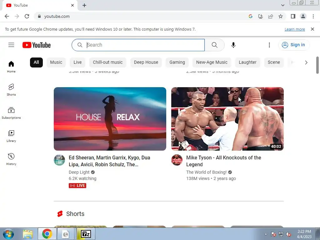Open the Learn more link
This screenshot has height=240, width=320.
click(295, 29)
